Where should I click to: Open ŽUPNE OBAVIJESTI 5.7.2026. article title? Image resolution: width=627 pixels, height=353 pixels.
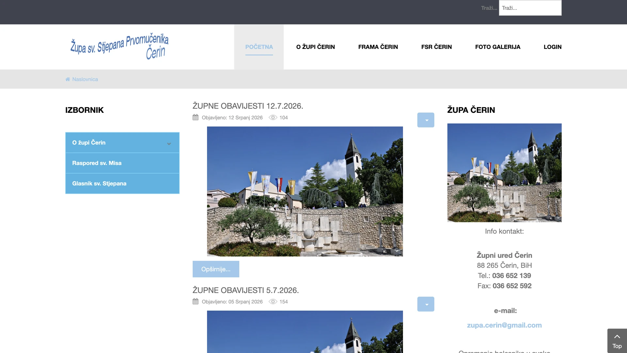(246, 290)
